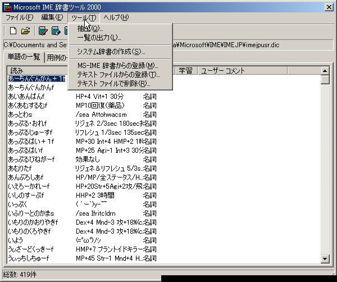Viewport: 337px width, 282px height.
Task: Click the app icon in title bar
Action: click(x=8, y=7)
